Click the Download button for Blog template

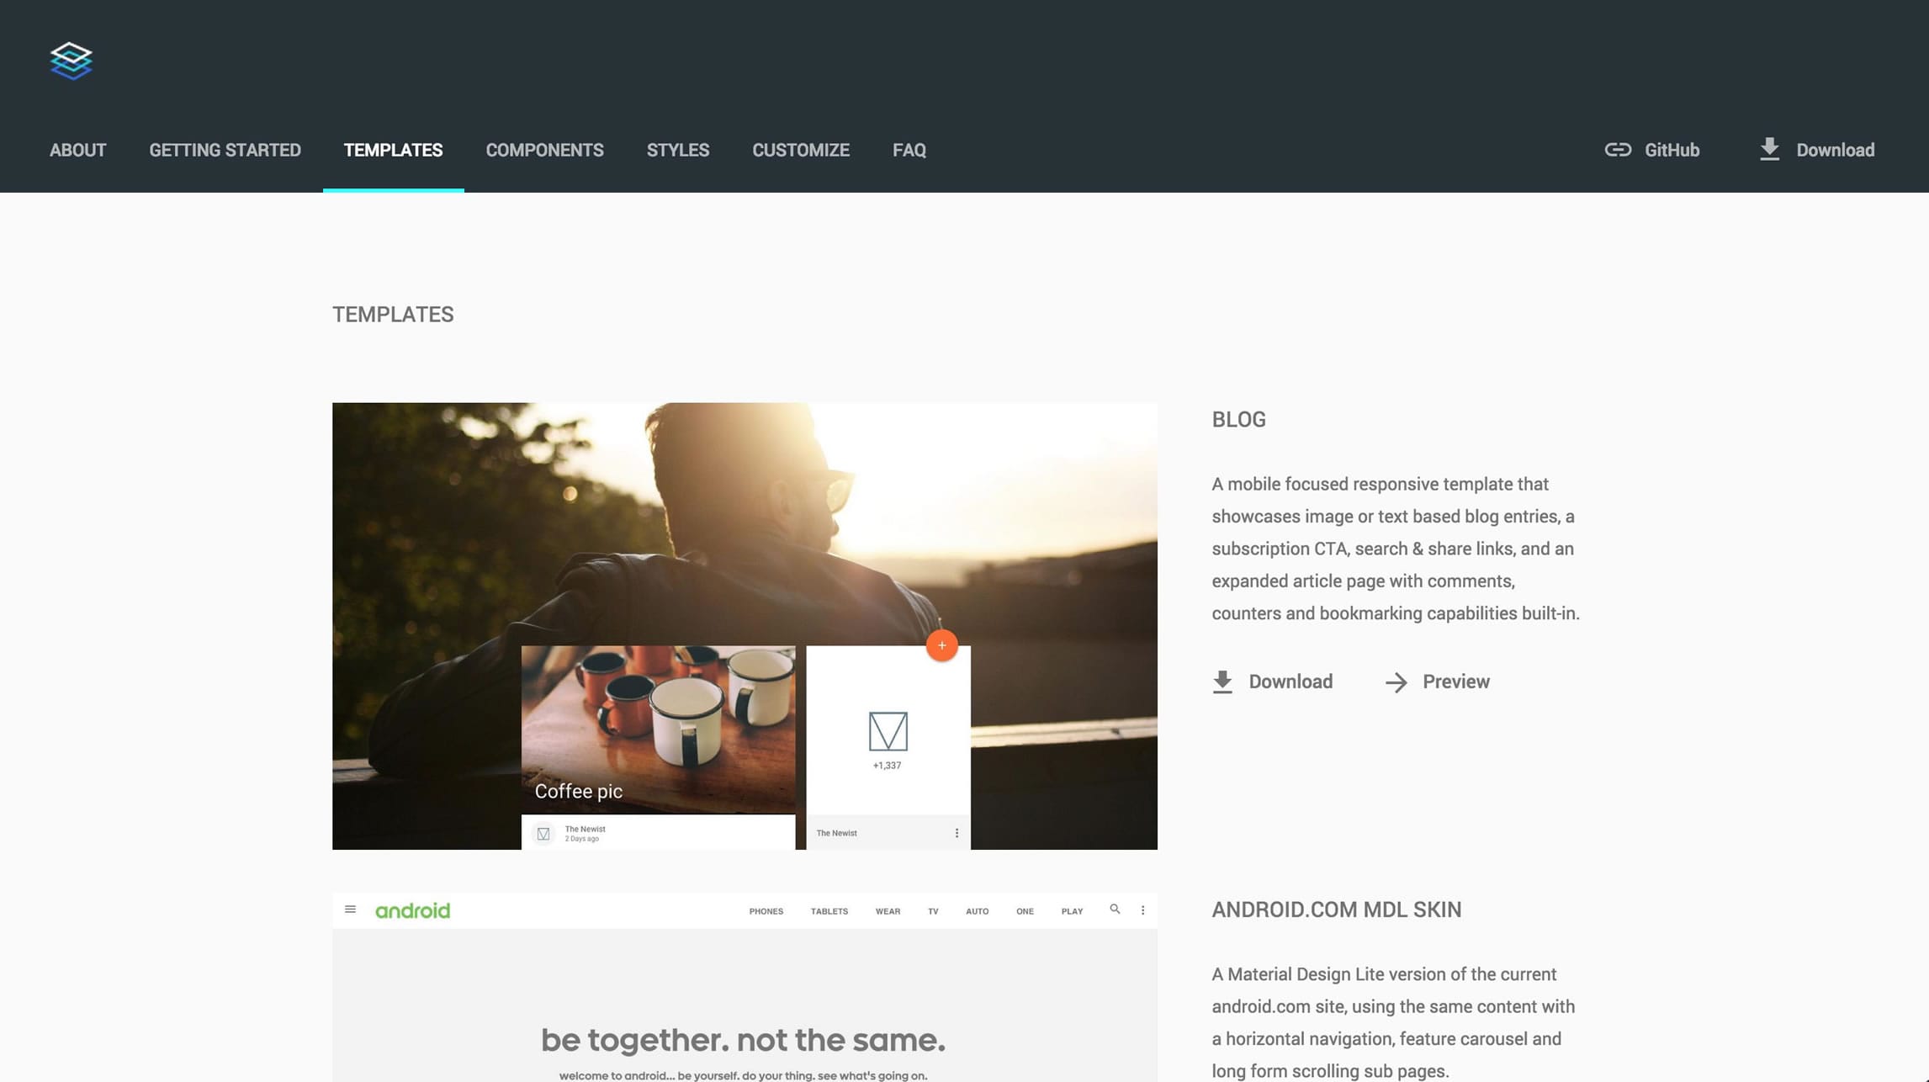coord(1272,681)
